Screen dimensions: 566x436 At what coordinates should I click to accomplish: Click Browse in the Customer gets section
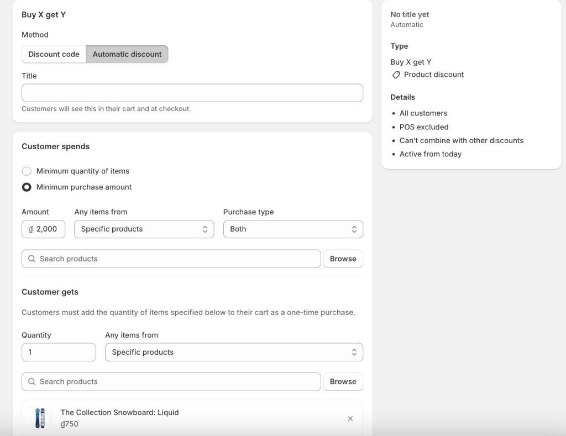tap(343, 381)
